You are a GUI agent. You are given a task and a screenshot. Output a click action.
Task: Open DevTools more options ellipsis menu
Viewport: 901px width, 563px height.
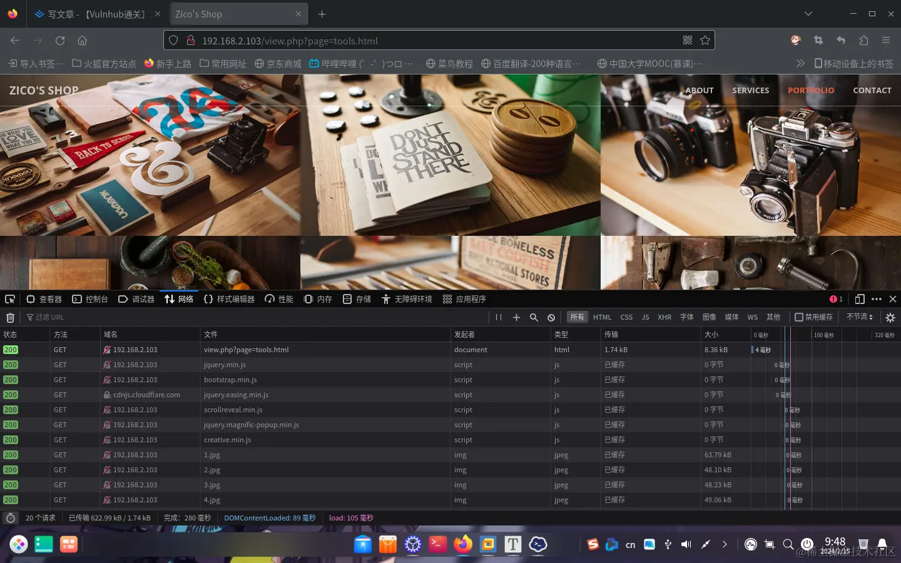[877, 299]
